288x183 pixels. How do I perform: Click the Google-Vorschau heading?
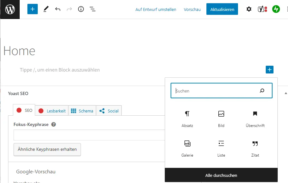[36, 172]
